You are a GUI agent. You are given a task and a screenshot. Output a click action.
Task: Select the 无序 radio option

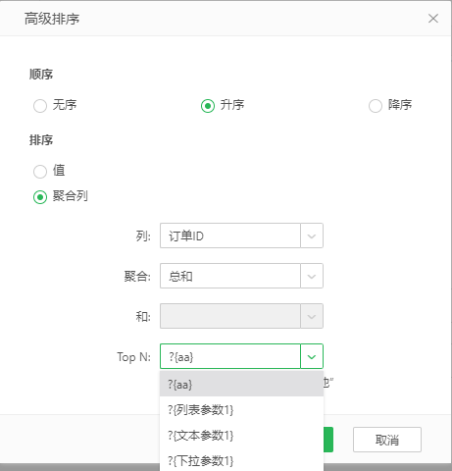coord(40,106)
